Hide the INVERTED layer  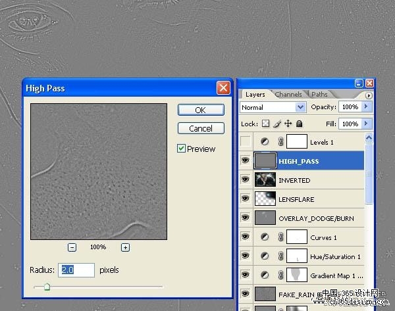coord(246,179)
